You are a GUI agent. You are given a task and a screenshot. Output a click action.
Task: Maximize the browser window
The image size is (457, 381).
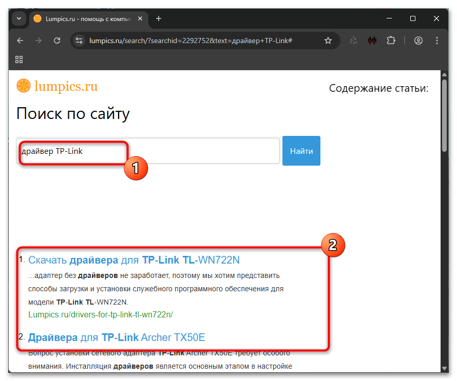coord(413,18)
